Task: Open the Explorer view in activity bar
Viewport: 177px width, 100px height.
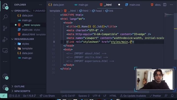Action: pos(5,6)
